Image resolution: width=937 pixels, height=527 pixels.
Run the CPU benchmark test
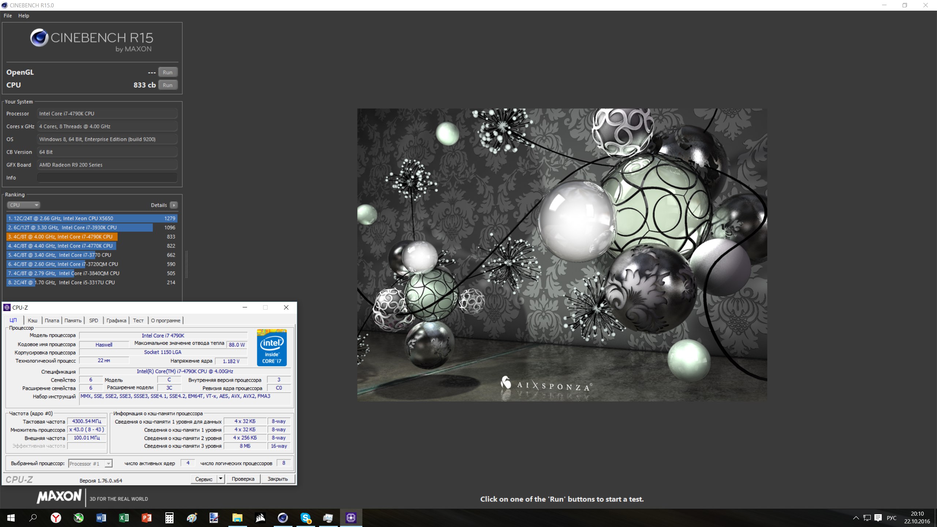pyautogui.click(x=168, y=85)
